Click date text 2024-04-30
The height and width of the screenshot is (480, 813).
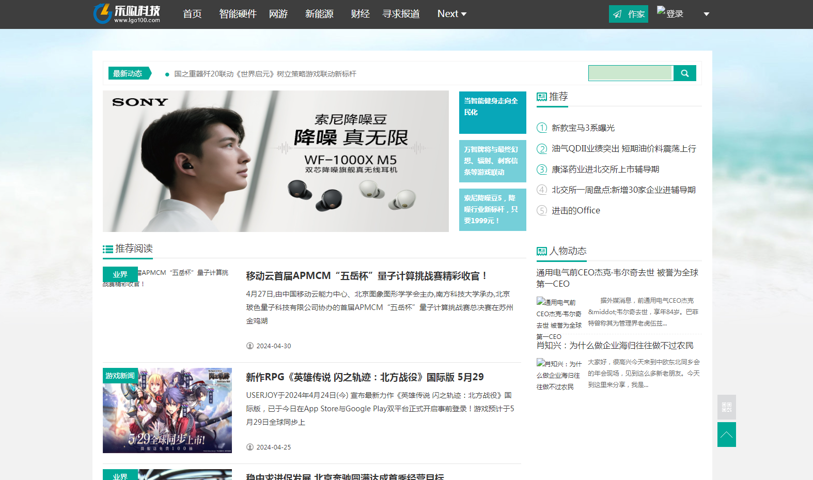pyautogui.click(x=274, y=346)
